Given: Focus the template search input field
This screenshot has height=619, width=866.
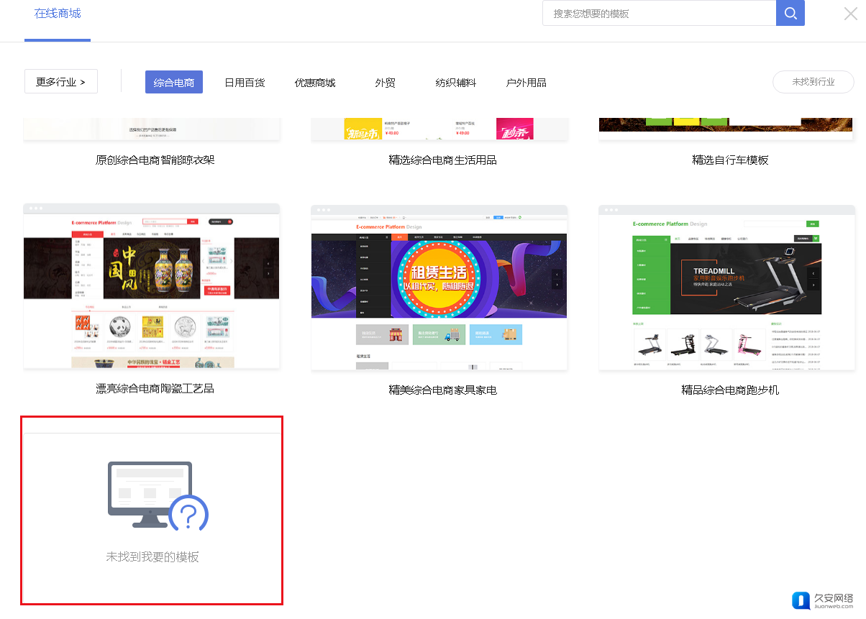Looking at the screenshot, I should pos(658,14).
